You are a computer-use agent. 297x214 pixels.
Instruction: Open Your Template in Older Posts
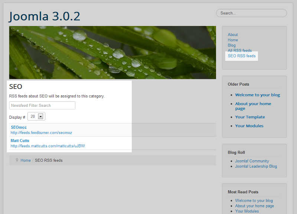pyautogui.click(x=250, y=117)
